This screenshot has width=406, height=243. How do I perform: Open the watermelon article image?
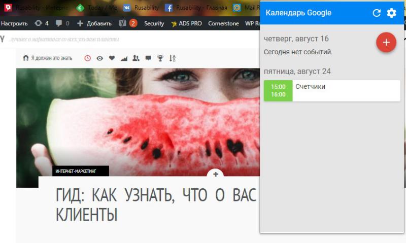point(138,122)
